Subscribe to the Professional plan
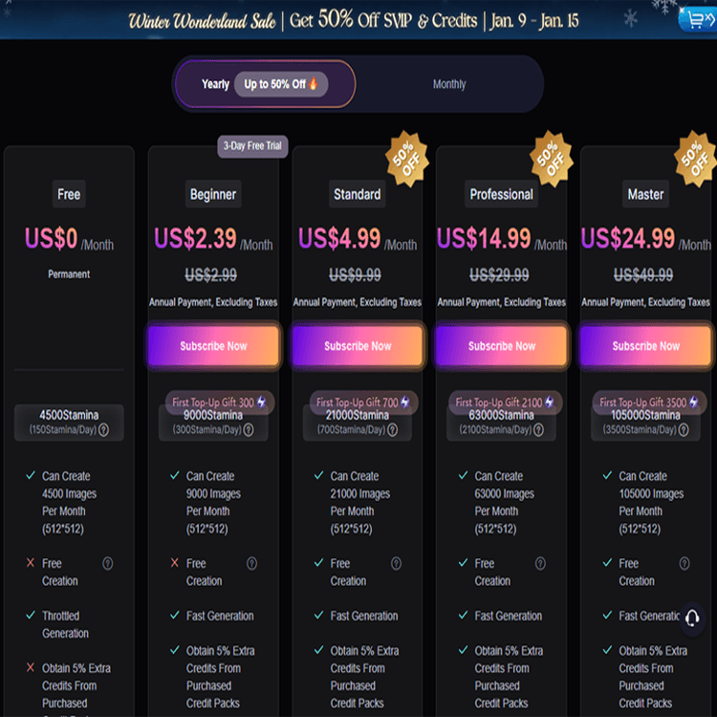 (502, 346)
